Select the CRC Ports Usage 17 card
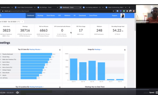Image resolution: width=158 pixels, height=95 pixels. (x=81, y=31)
